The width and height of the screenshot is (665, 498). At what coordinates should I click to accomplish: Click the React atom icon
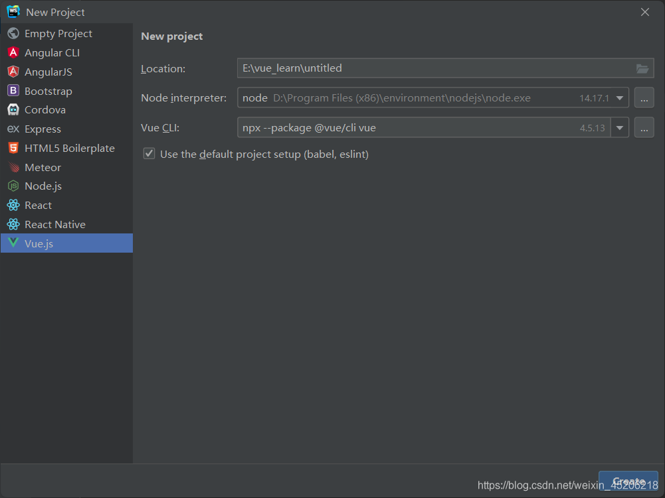(13, 205)
